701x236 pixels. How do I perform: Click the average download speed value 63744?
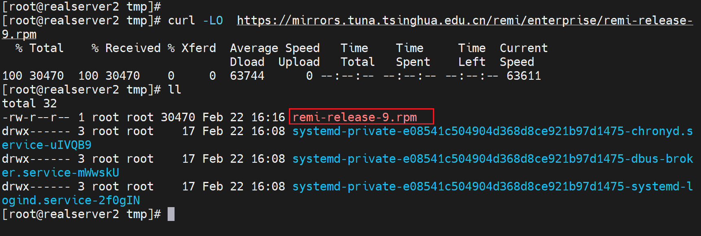[247, 76]
